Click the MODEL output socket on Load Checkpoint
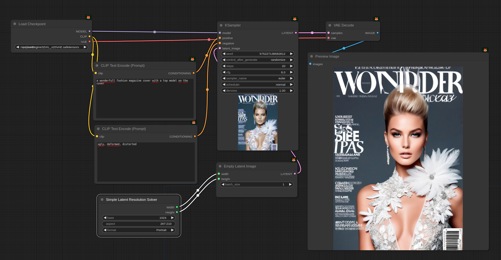501x260 pixels. click(x=90, y=31)
